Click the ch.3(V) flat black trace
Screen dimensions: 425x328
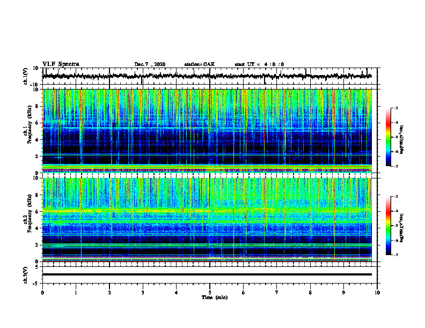click(x=207, y=274)
